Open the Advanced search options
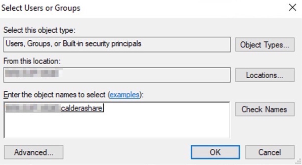This screenshot has width=302, height=165. 34,152
